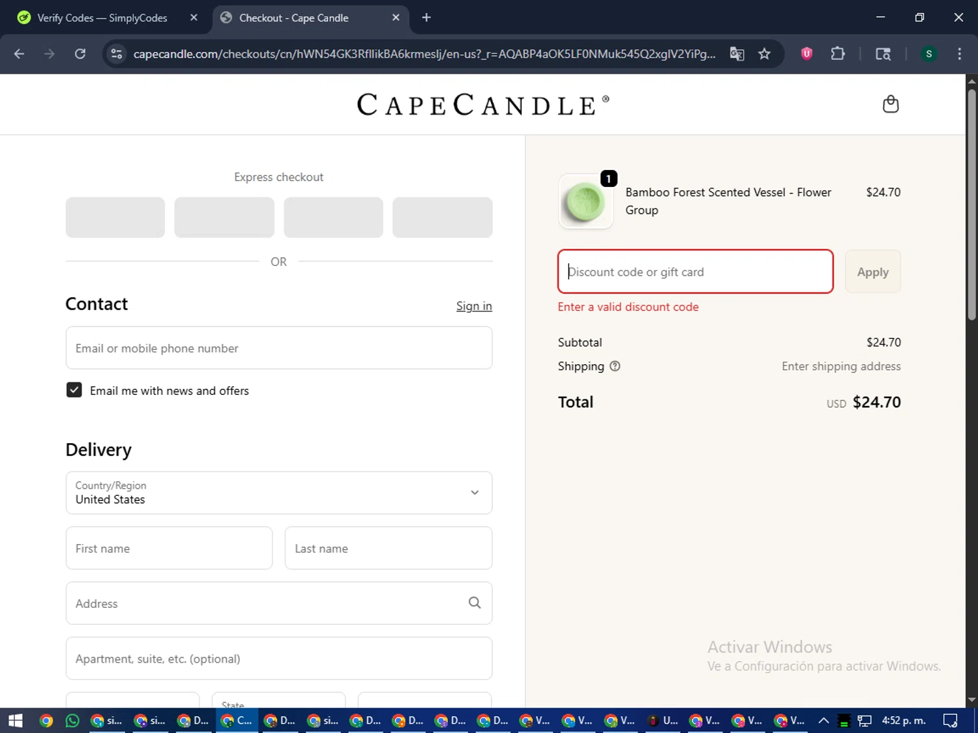Open the shopping bag cart icon
The width and height of the screenshot is (978, 733).
pyautogui.click(x=890, y=104)
